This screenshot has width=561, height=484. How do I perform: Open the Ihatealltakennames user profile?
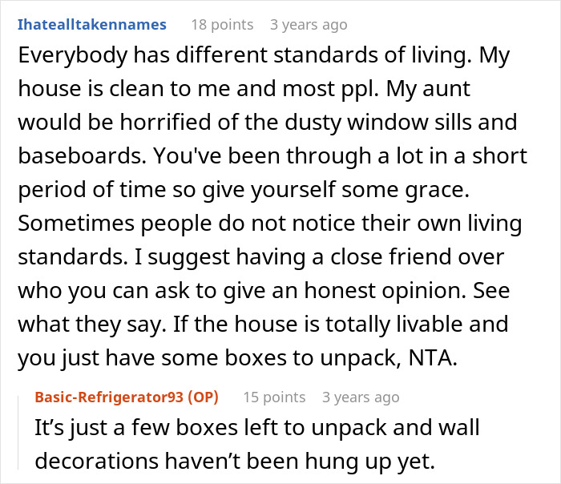91,24
